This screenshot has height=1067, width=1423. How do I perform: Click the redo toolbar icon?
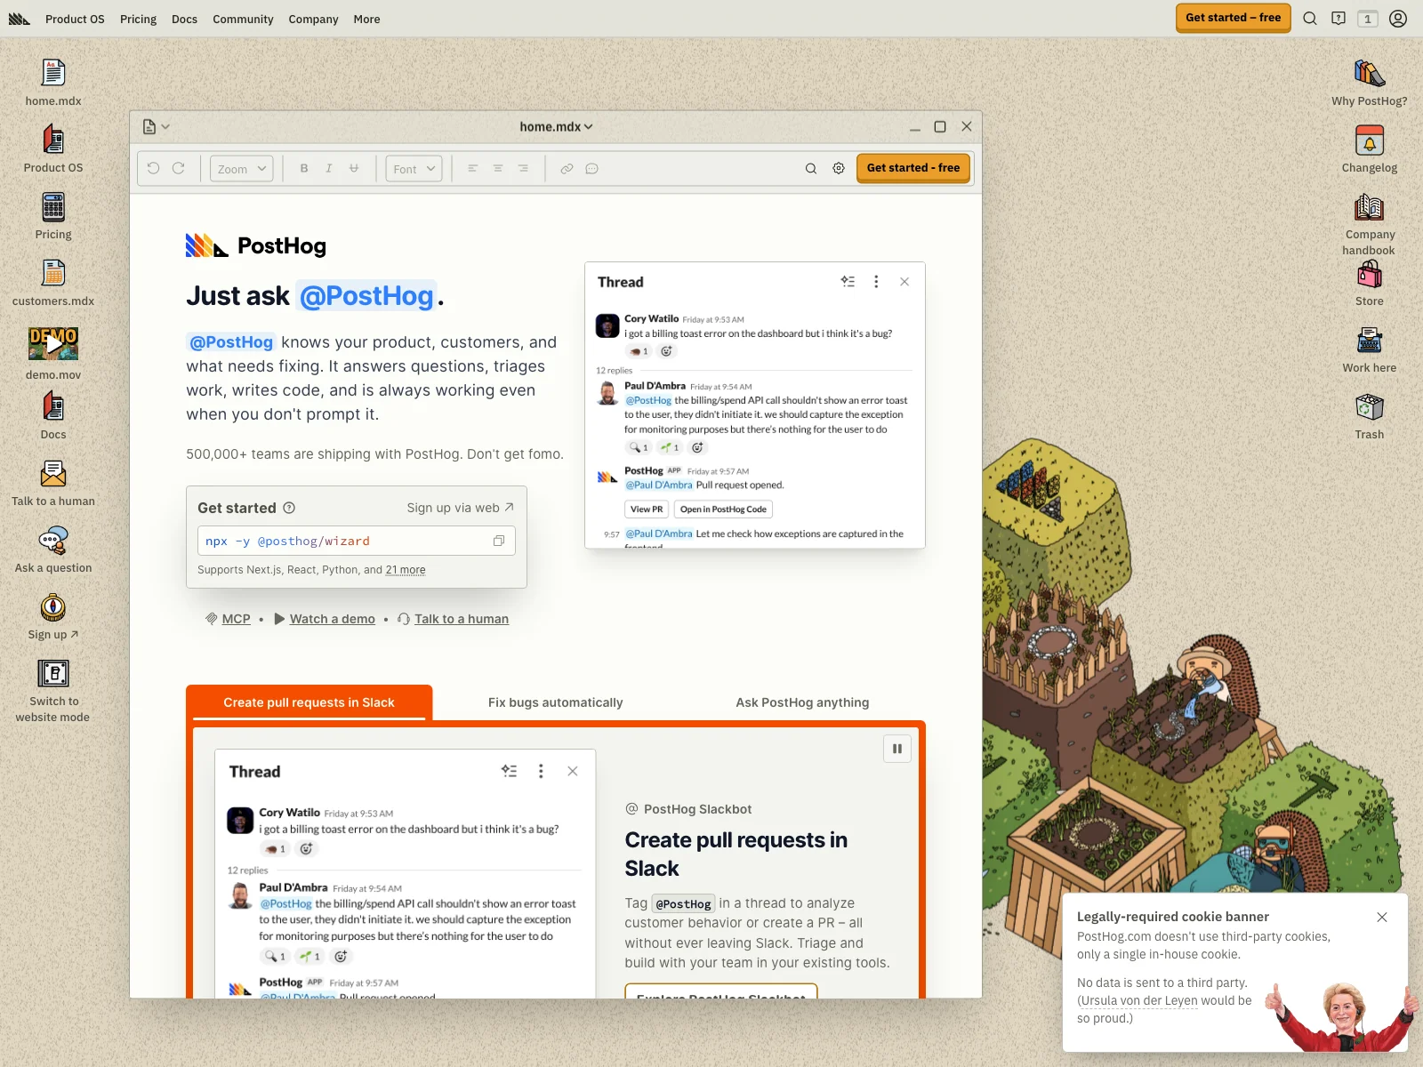(x=178, y=168)
